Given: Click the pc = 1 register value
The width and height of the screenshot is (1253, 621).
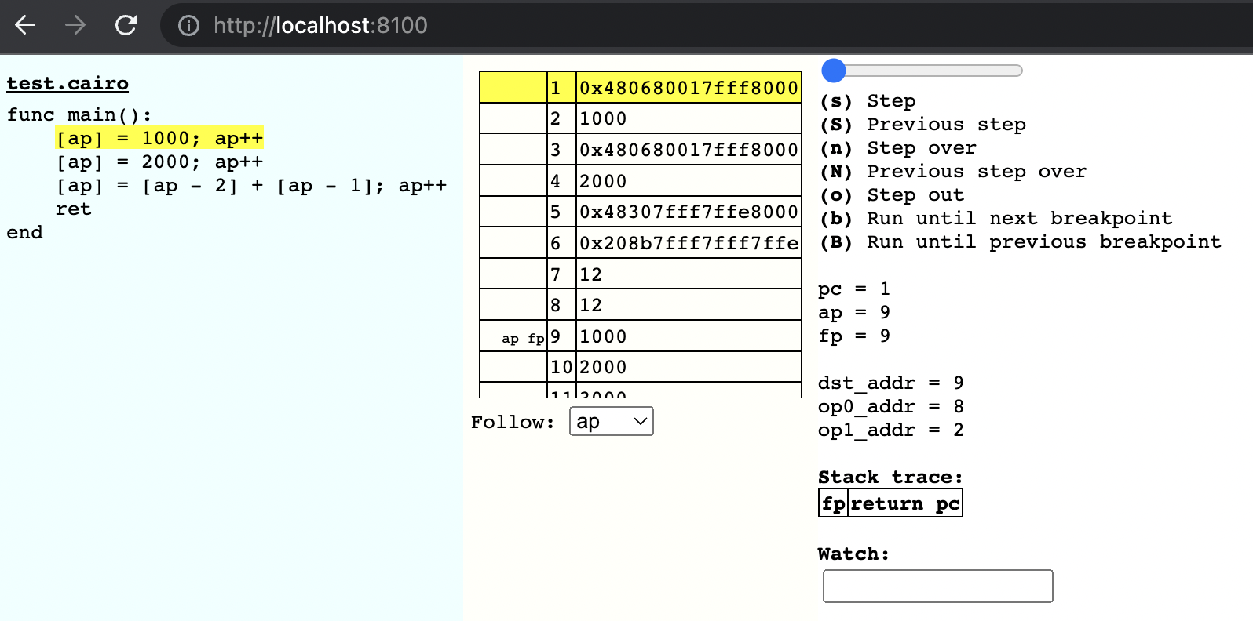Looking at the screenshot, I should pyautogui.click(x=854, y=289).
